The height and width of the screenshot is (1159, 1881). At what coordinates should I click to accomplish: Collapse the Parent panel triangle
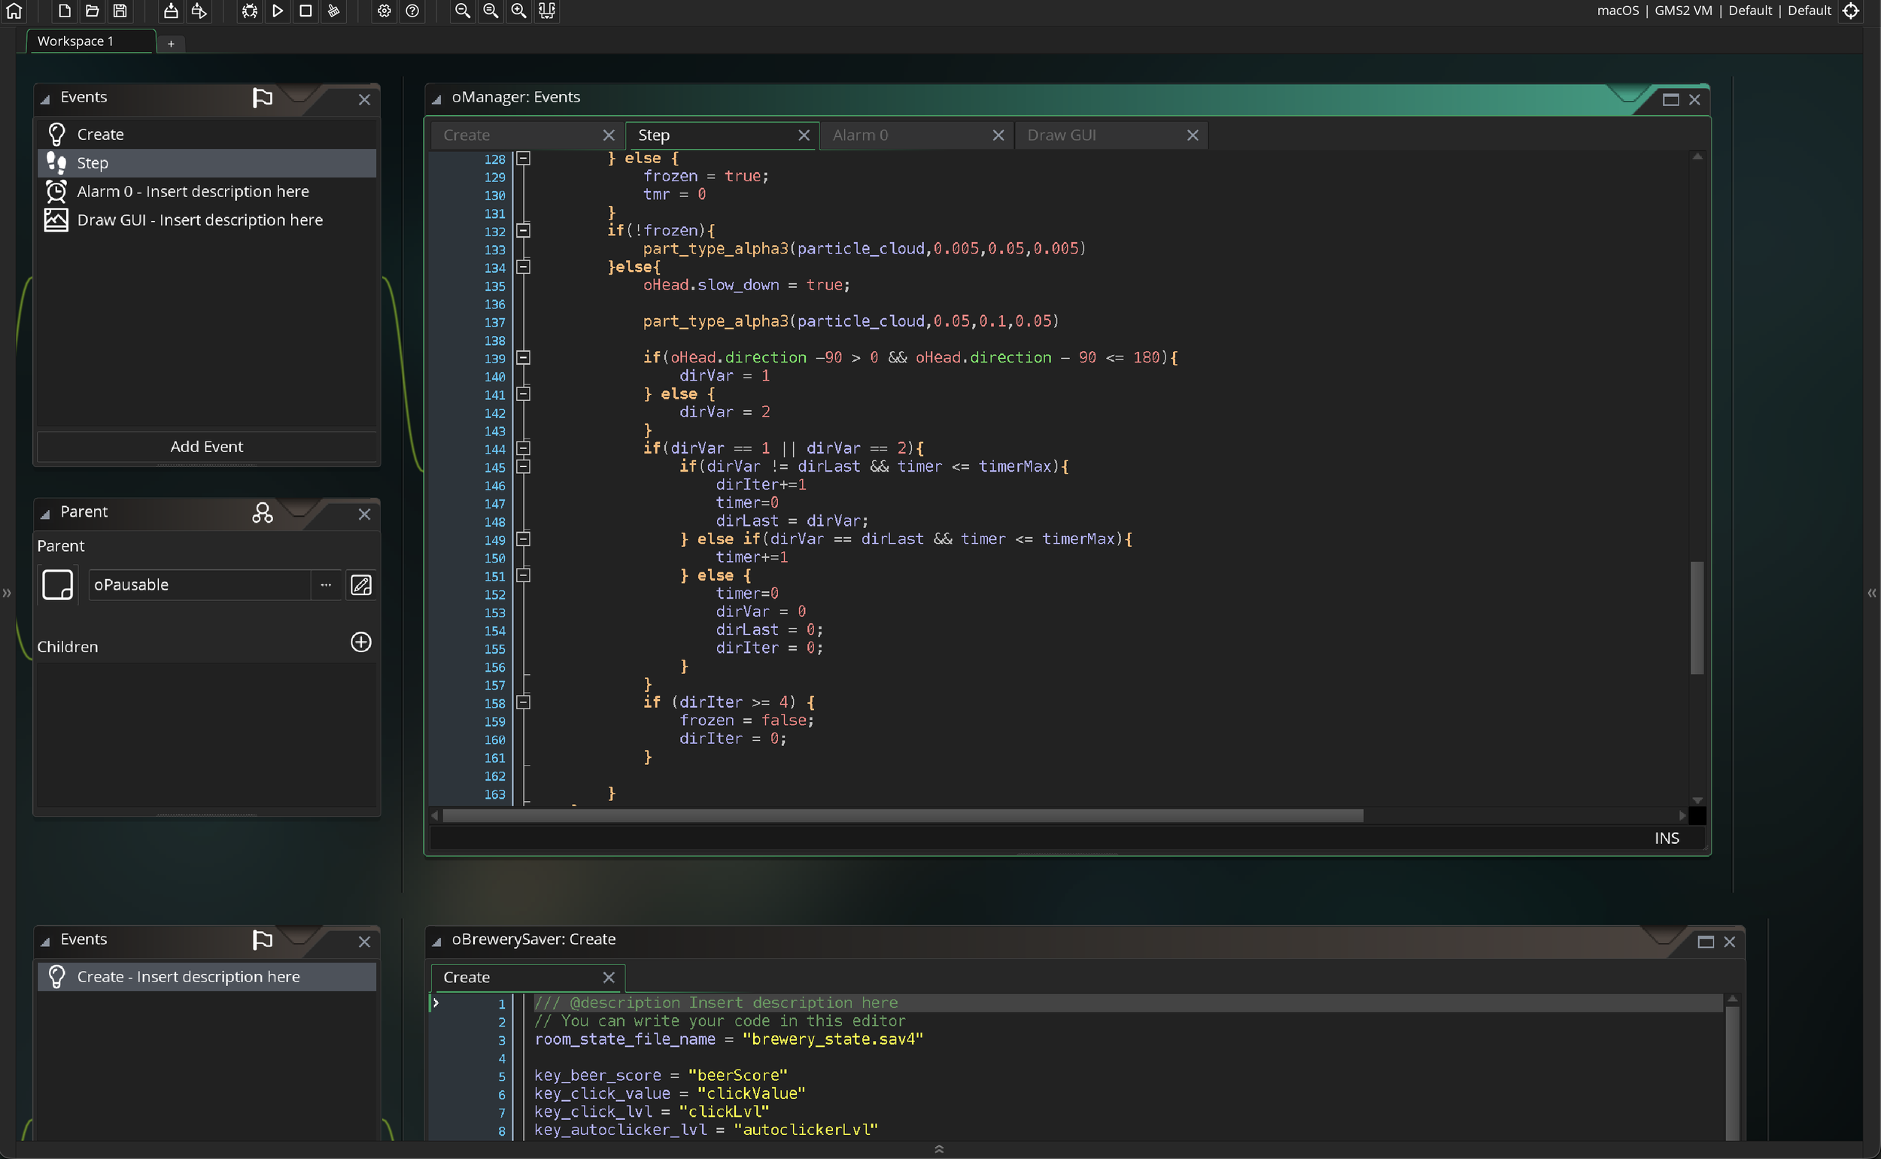tap(45, 514)
